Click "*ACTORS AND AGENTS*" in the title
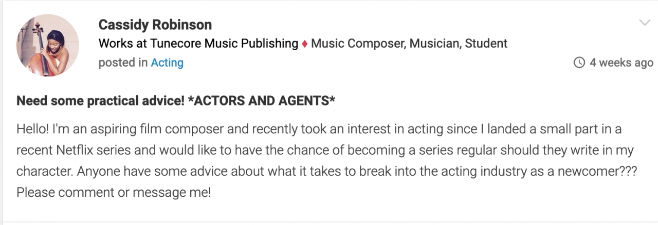The height and width of the screenshot is (225, 658). (262, 101)
